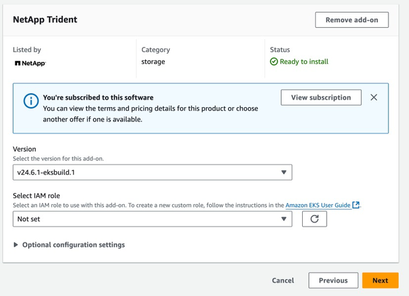The image size is (409, 296).
Task: Proceed with the orange Next button
Action: [x=380, y=280]
